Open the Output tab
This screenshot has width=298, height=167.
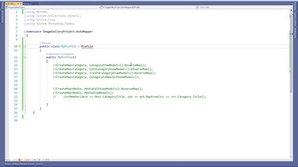pyautogui.click(x=8, y=164)
